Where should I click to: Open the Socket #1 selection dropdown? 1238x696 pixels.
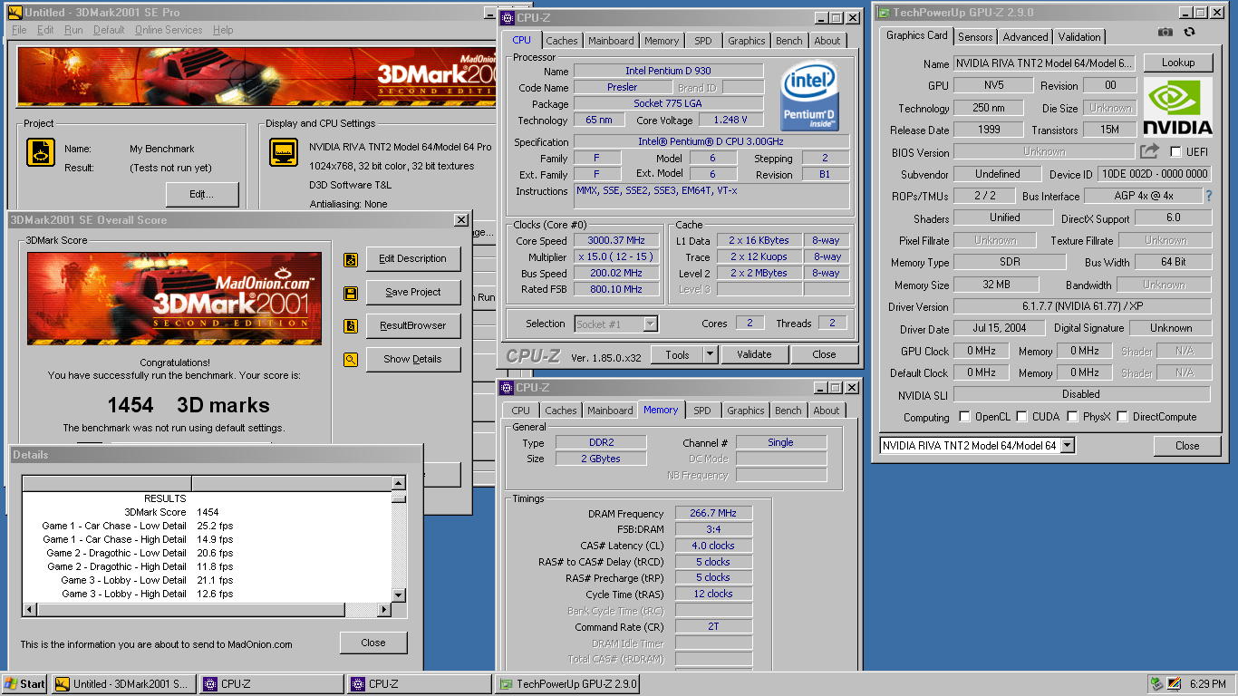[650, 324]
